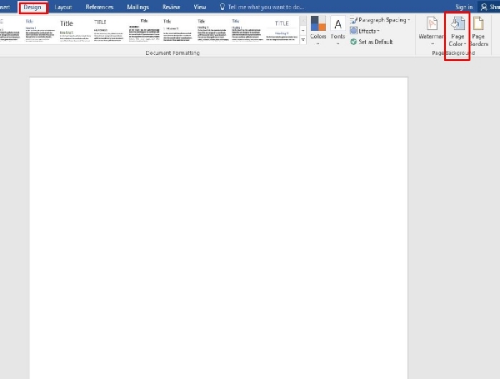This screenshot has height=379, width=500.
Task: Click the Watermark icon
Action: click(x=431, y=29)
